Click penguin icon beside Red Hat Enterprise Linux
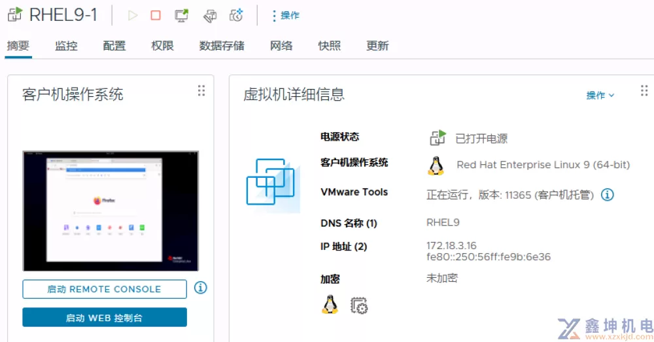This screenshot has height=342, width=654. (x=436, y=165)
